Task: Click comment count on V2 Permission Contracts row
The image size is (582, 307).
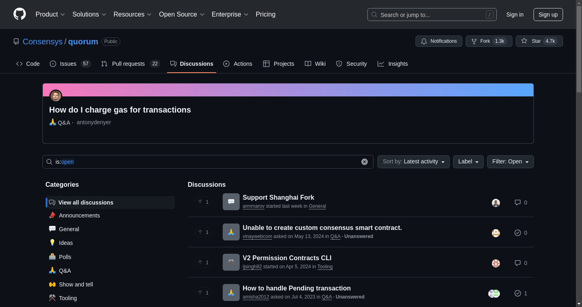Action: (x=521, y=263)
